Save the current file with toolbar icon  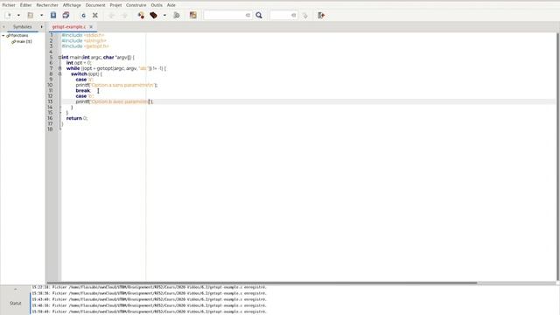click(53, 16)
